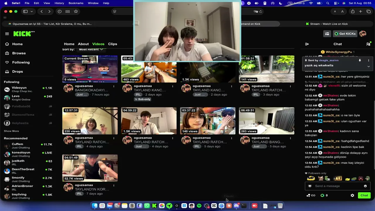Click the Send a message input field

[337, 186]
